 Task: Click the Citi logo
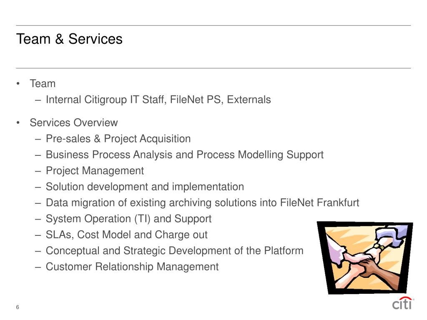[403, 303]
